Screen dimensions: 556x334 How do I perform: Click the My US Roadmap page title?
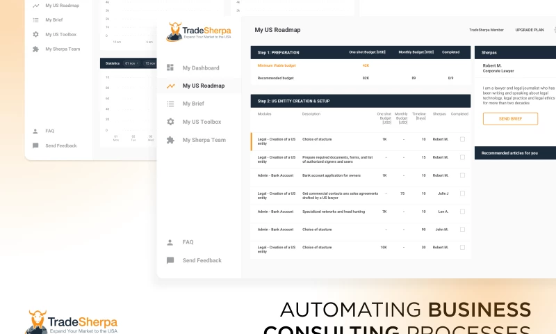[277, 30]
